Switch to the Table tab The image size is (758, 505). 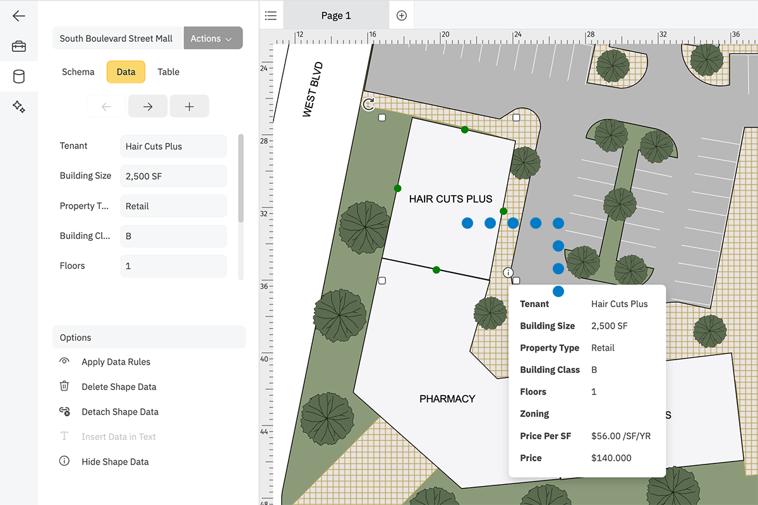click(168, 71)
